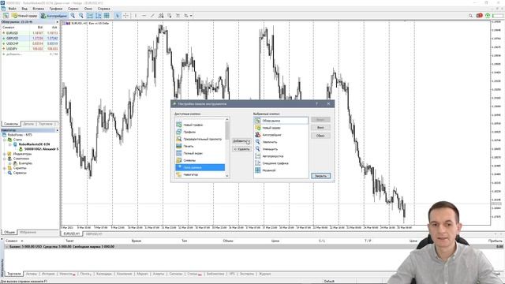Click the Reset (Сброс) button in dialog
The width and height of the screenshot is (505, 284).
pos(320,136)
